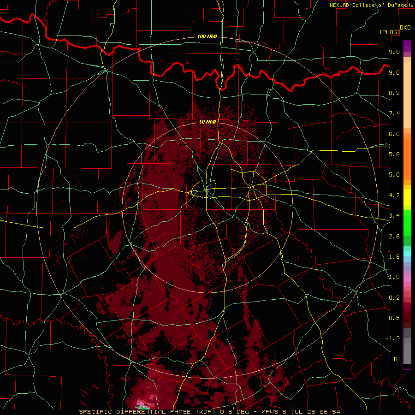The height and width of the screenshot is (415, 415).
Task: Pick the pink band of the color scale
Action: point(407,279)
